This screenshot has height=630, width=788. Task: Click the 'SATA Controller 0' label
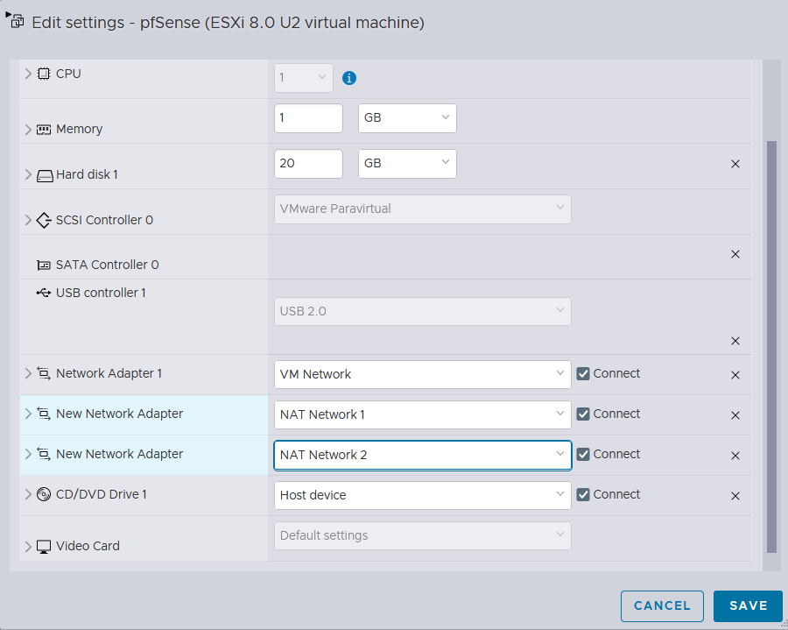point(108,265)
